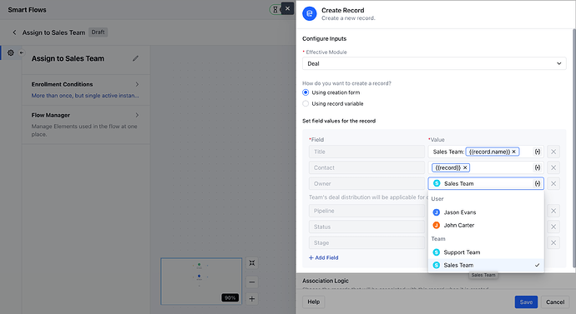Delete the Title field row
This screenshot has height=314, width=576.
coord(553,152)
